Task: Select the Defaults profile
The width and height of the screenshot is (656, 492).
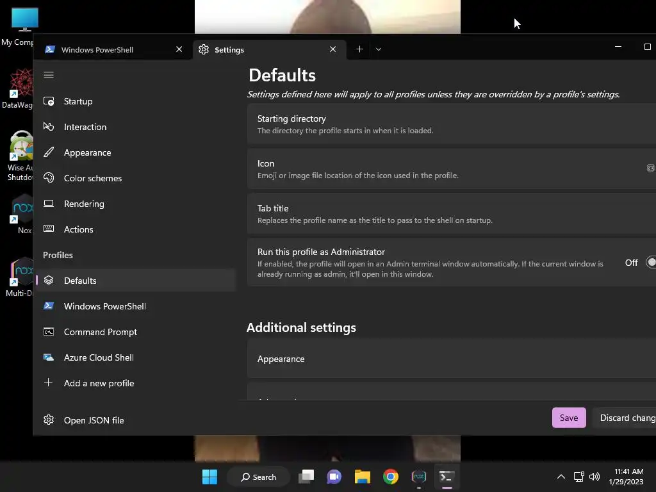Action: (136, 281)
